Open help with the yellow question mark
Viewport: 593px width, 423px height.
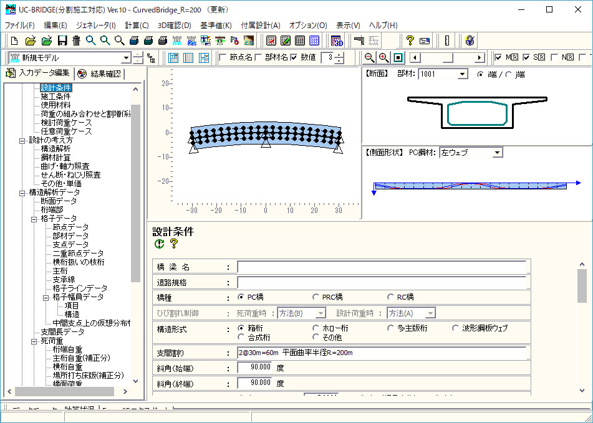tap(410, 40)
